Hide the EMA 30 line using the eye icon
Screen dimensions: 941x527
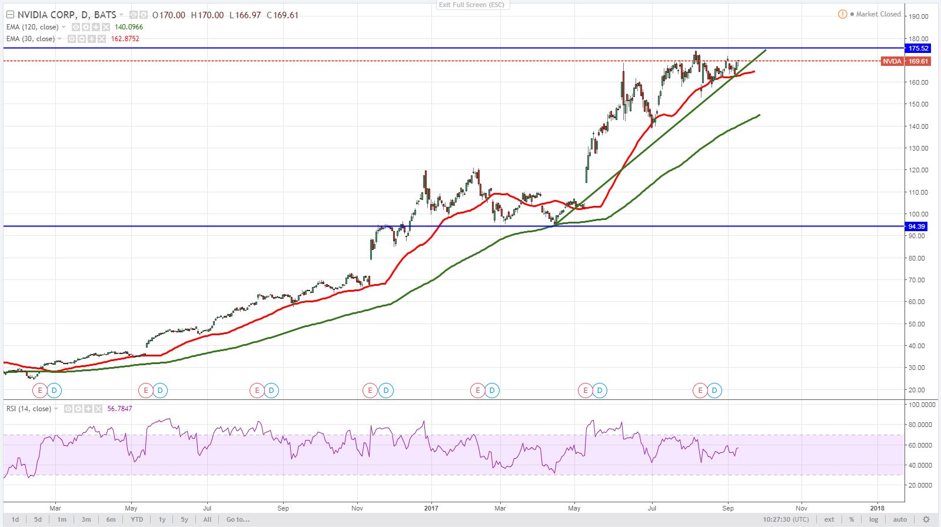click(72, 39)
